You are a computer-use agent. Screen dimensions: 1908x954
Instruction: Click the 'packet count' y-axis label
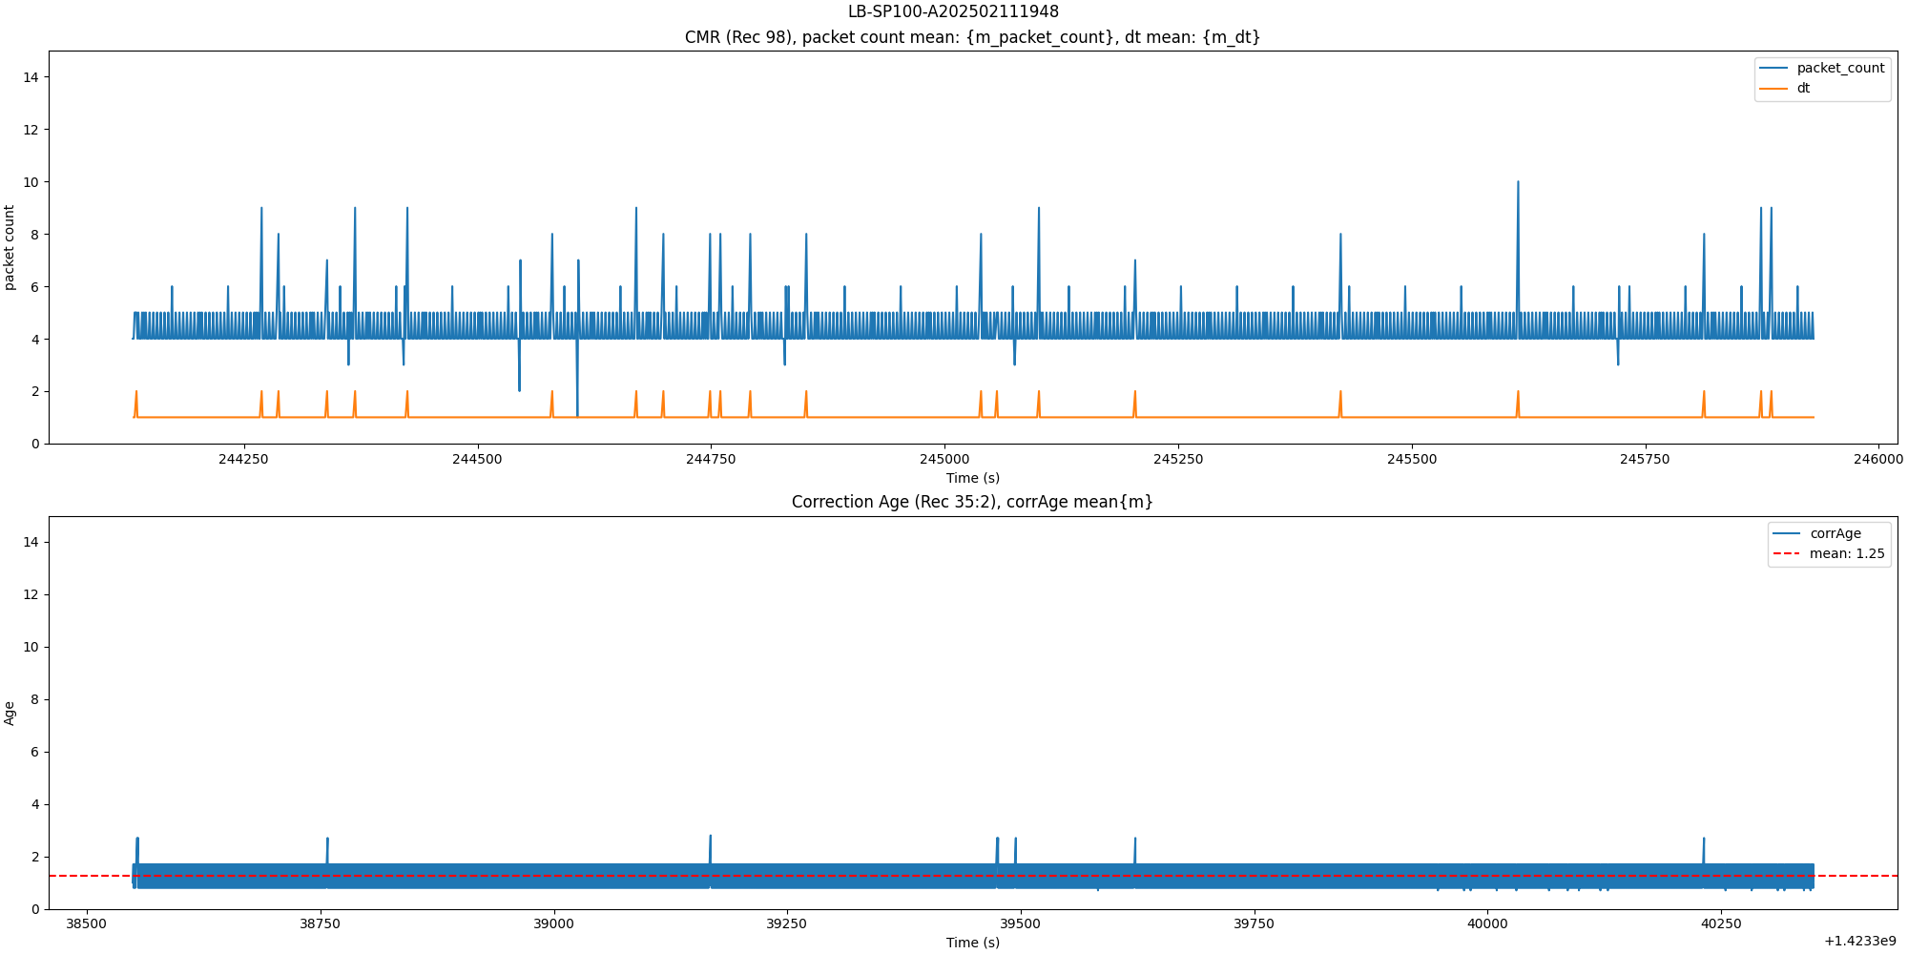click(x=10, y=247)
